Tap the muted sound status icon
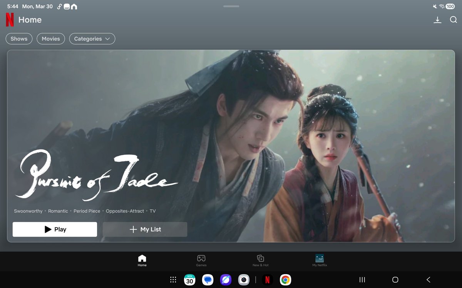Screen dimensions: 462x288 click(435, 7)
